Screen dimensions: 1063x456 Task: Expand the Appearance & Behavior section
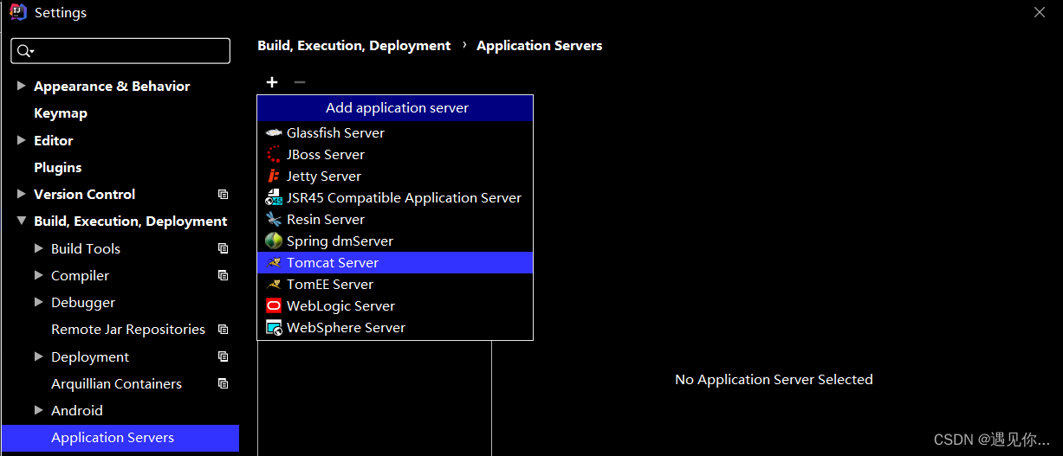click(x=22, y=87)
